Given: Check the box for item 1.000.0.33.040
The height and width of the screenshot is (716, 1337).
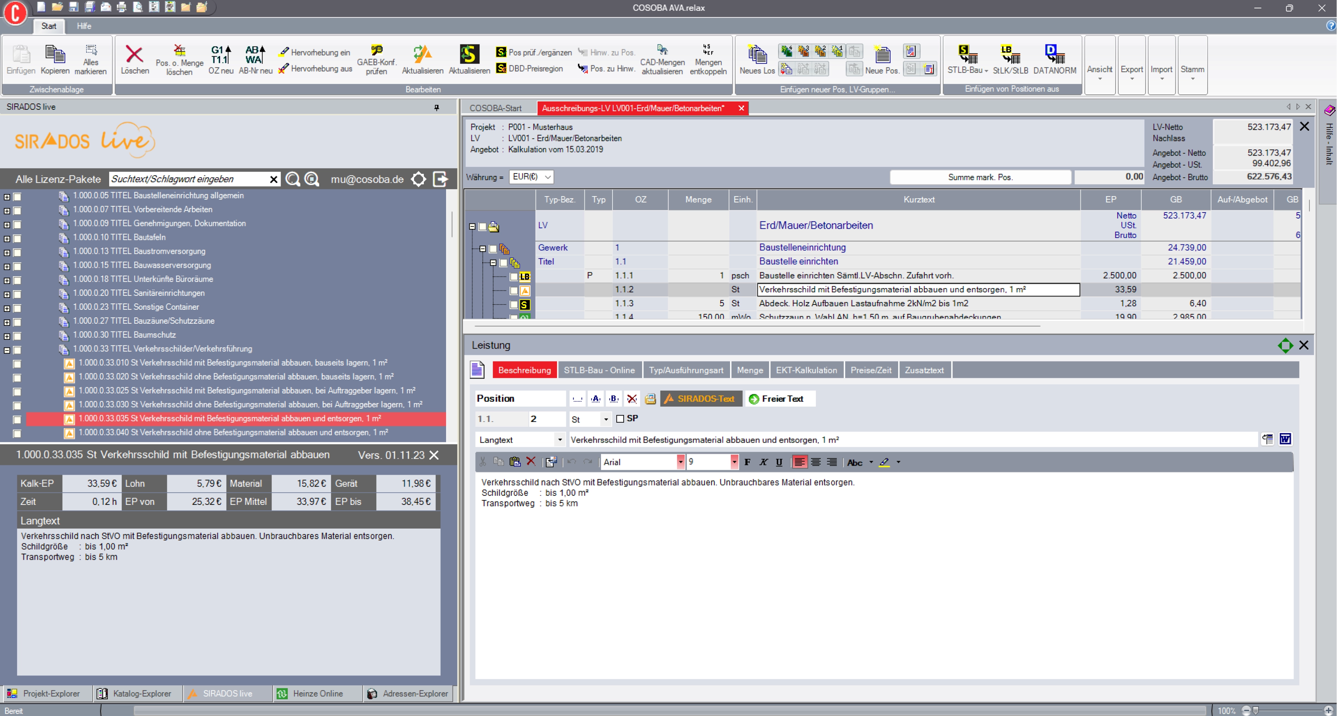Looking at the screenshot, I should point(17,434).
